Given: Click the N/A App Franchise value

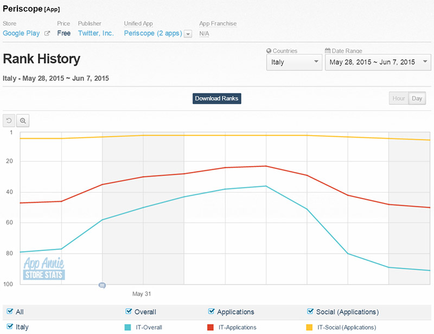Looking at the screenshot, I should point(205,34).
